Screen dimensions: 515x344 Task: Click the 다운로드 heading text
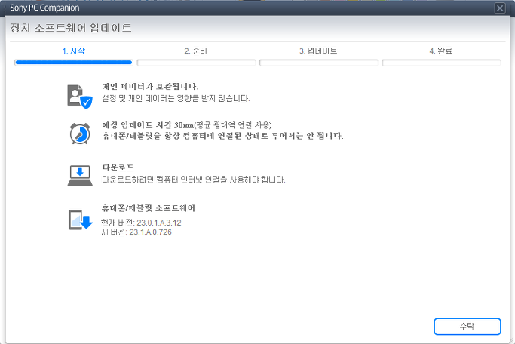(x=118, y=167)
